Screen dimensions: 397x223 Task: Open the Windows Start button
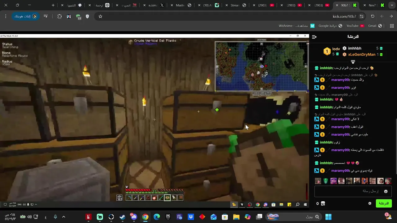(x=328, y=217)
